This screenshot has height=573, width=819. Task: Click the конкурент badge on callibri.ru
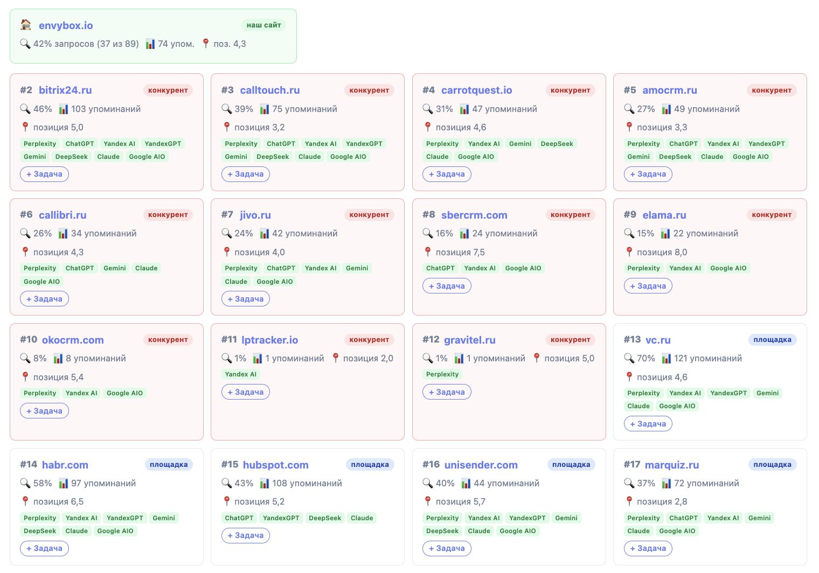[x=168, y=215]
